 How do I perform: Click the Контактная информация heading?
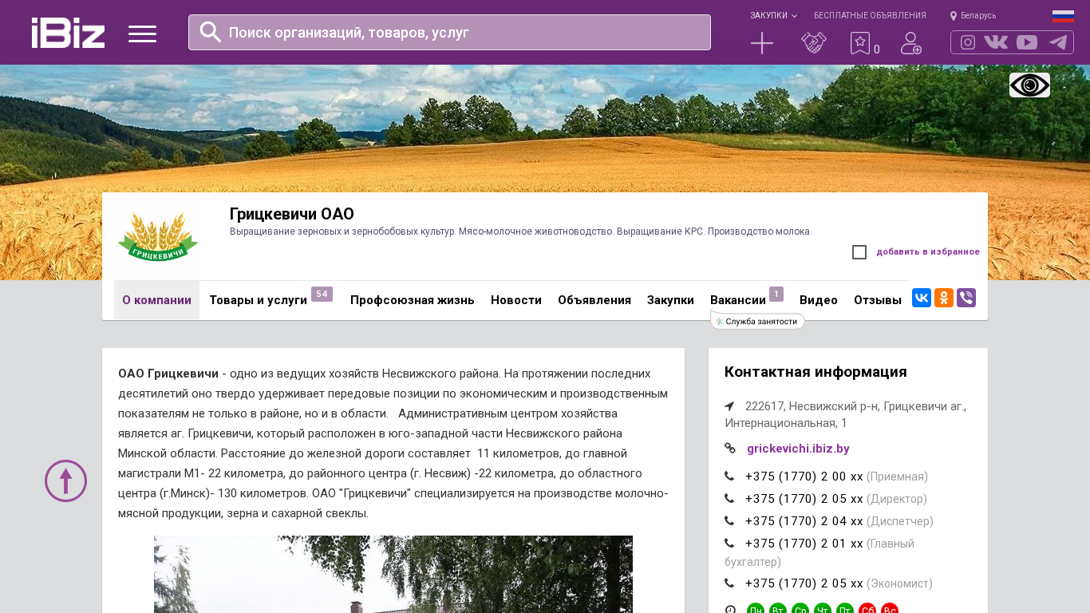816,372
